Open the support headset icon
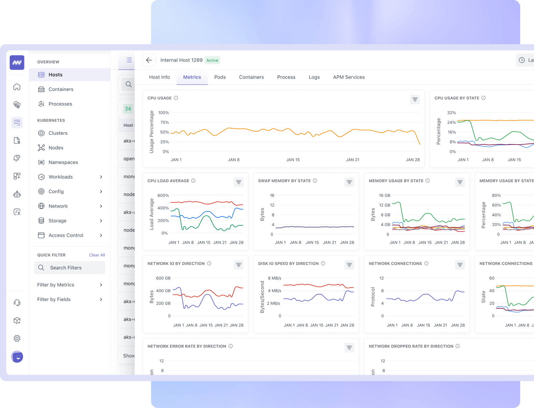Viewport: 534px width, 408px height. (17, 303)
